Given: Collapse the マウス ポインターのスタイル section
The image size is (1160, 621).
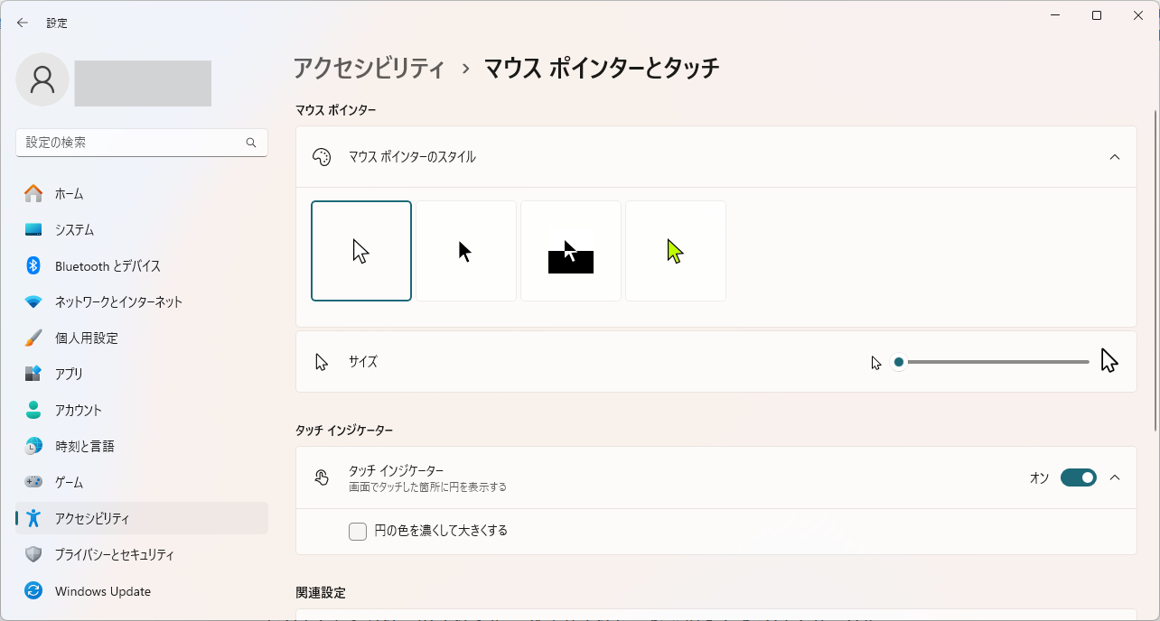Looking at the screenshot, I should pos(1115,156).
